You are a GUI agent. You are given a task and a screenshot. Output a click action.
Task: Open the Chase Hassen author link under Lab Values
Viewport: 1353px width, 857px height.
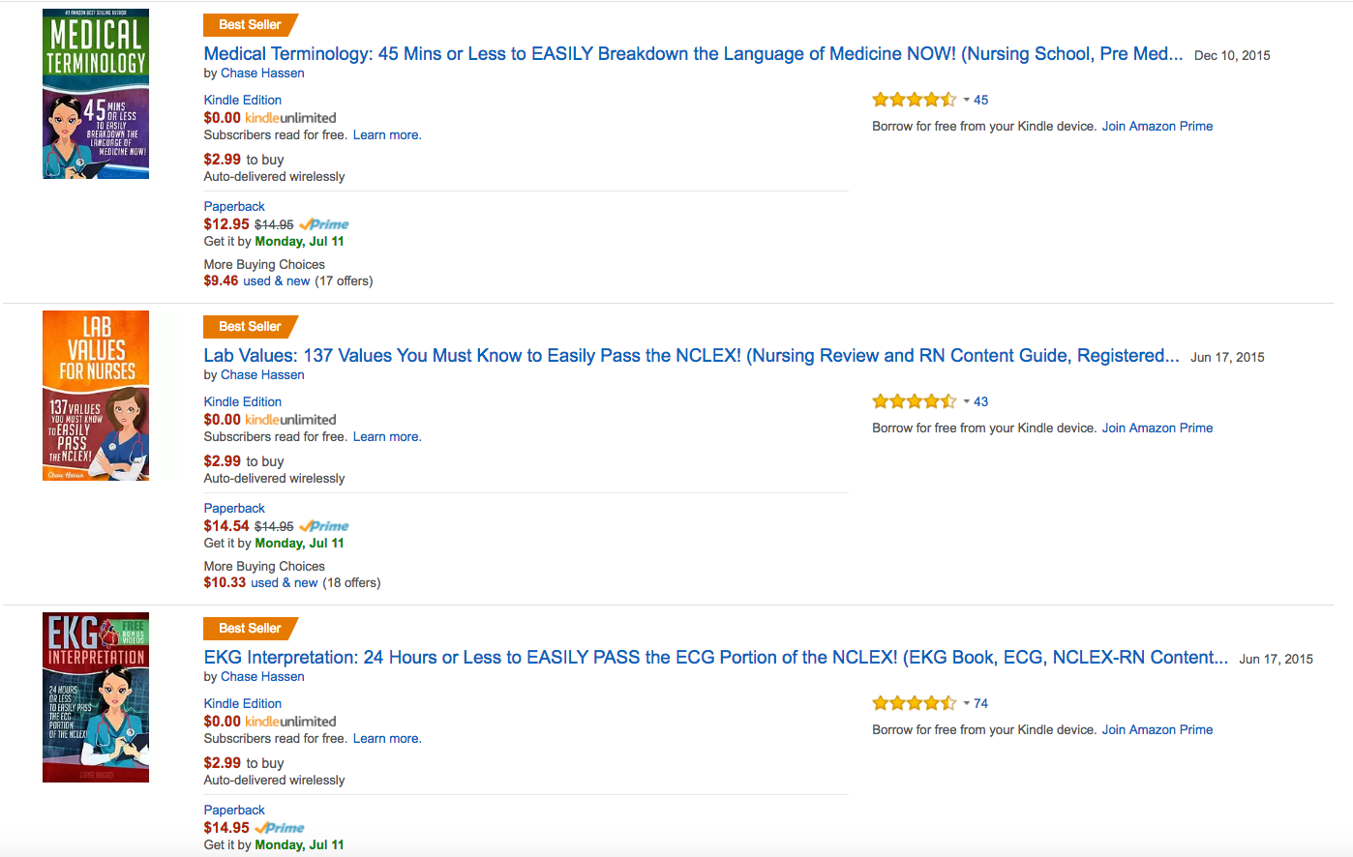point(262,374)
